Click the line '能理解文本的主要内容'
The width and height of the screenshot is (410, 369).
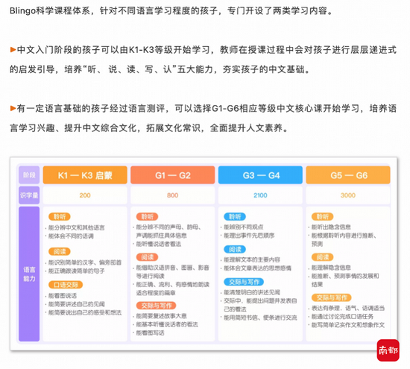[252, 259]
